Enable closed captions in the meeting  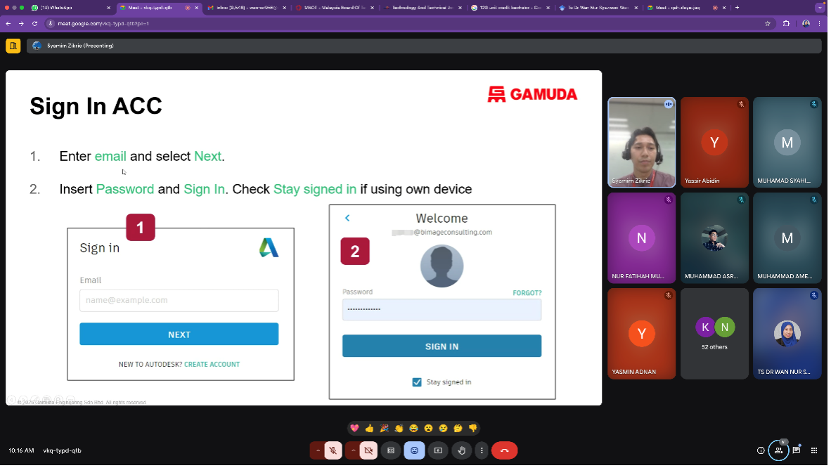(x=391, y=450)
